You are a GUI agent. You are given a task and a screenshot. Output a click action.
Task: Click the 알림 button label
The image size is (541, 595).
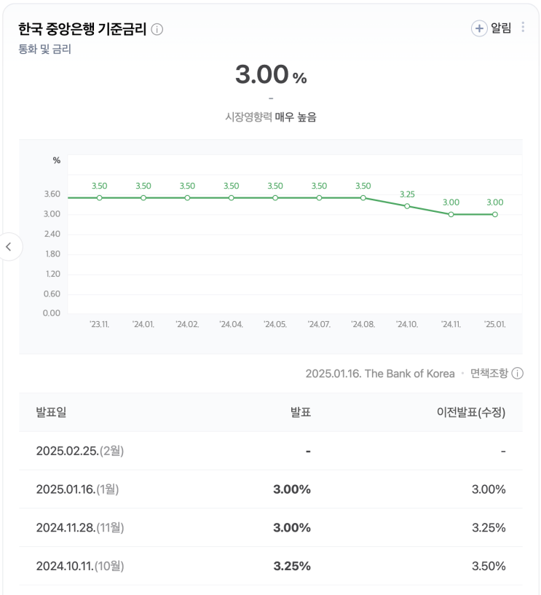[501, 28]
